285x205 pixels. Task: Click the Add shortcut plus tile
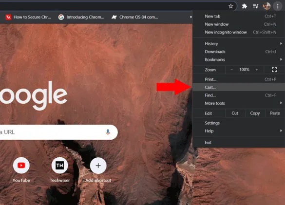coord(98,170)
